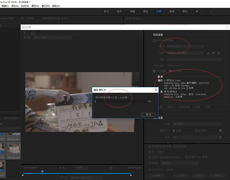Image resolution: width=230 pixels, height=180 pixels.
Task: Tick the 设置开始时间码 checkbox
Action: [x=150, y=157]
